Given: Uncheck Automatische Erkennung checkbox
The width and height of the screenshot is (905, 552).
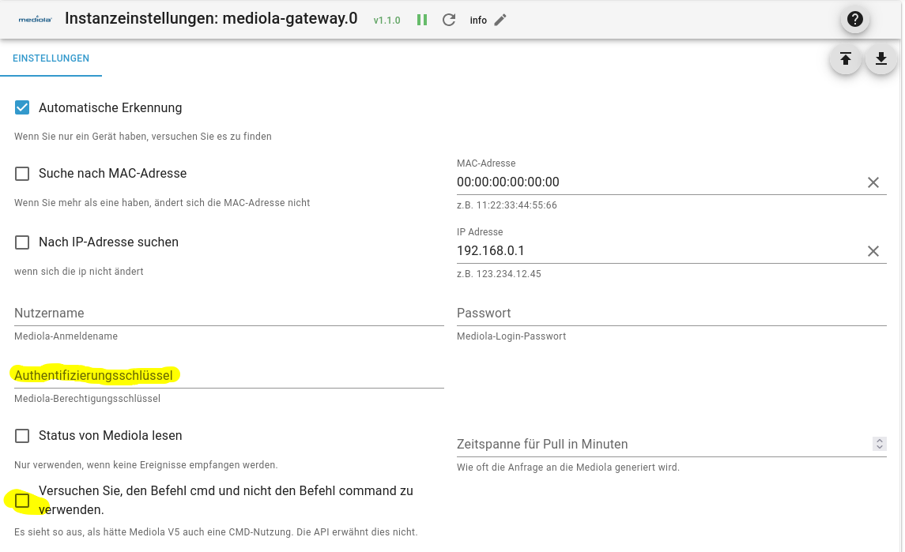Looking at the screenshot, I should pos(22,108).
